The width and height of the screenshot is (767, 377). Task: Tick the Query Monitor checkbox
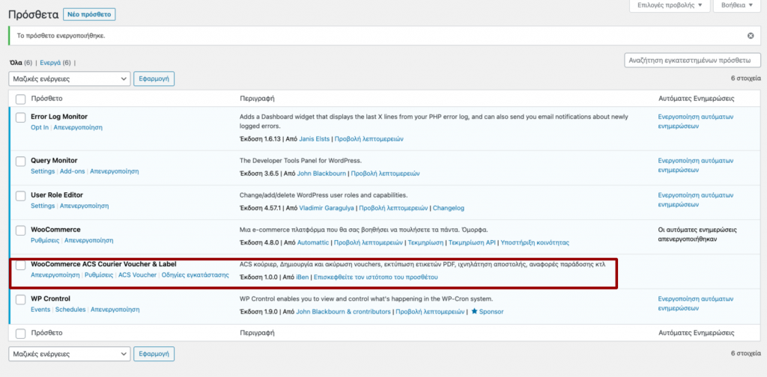20,162
